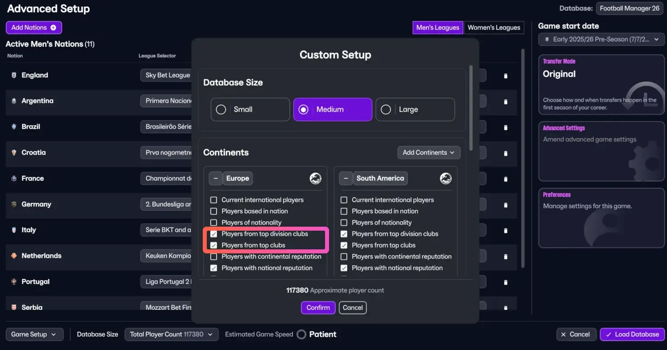Image resolution: width=667 pixels, height=350 pixels.
Task: Enable Europe Current international players
Action: coord(213,200)
